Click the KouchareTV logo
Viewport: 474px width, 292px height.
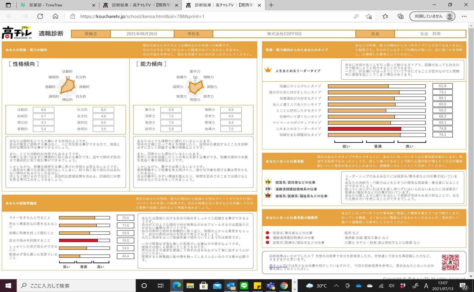click(x=17, y=33)
